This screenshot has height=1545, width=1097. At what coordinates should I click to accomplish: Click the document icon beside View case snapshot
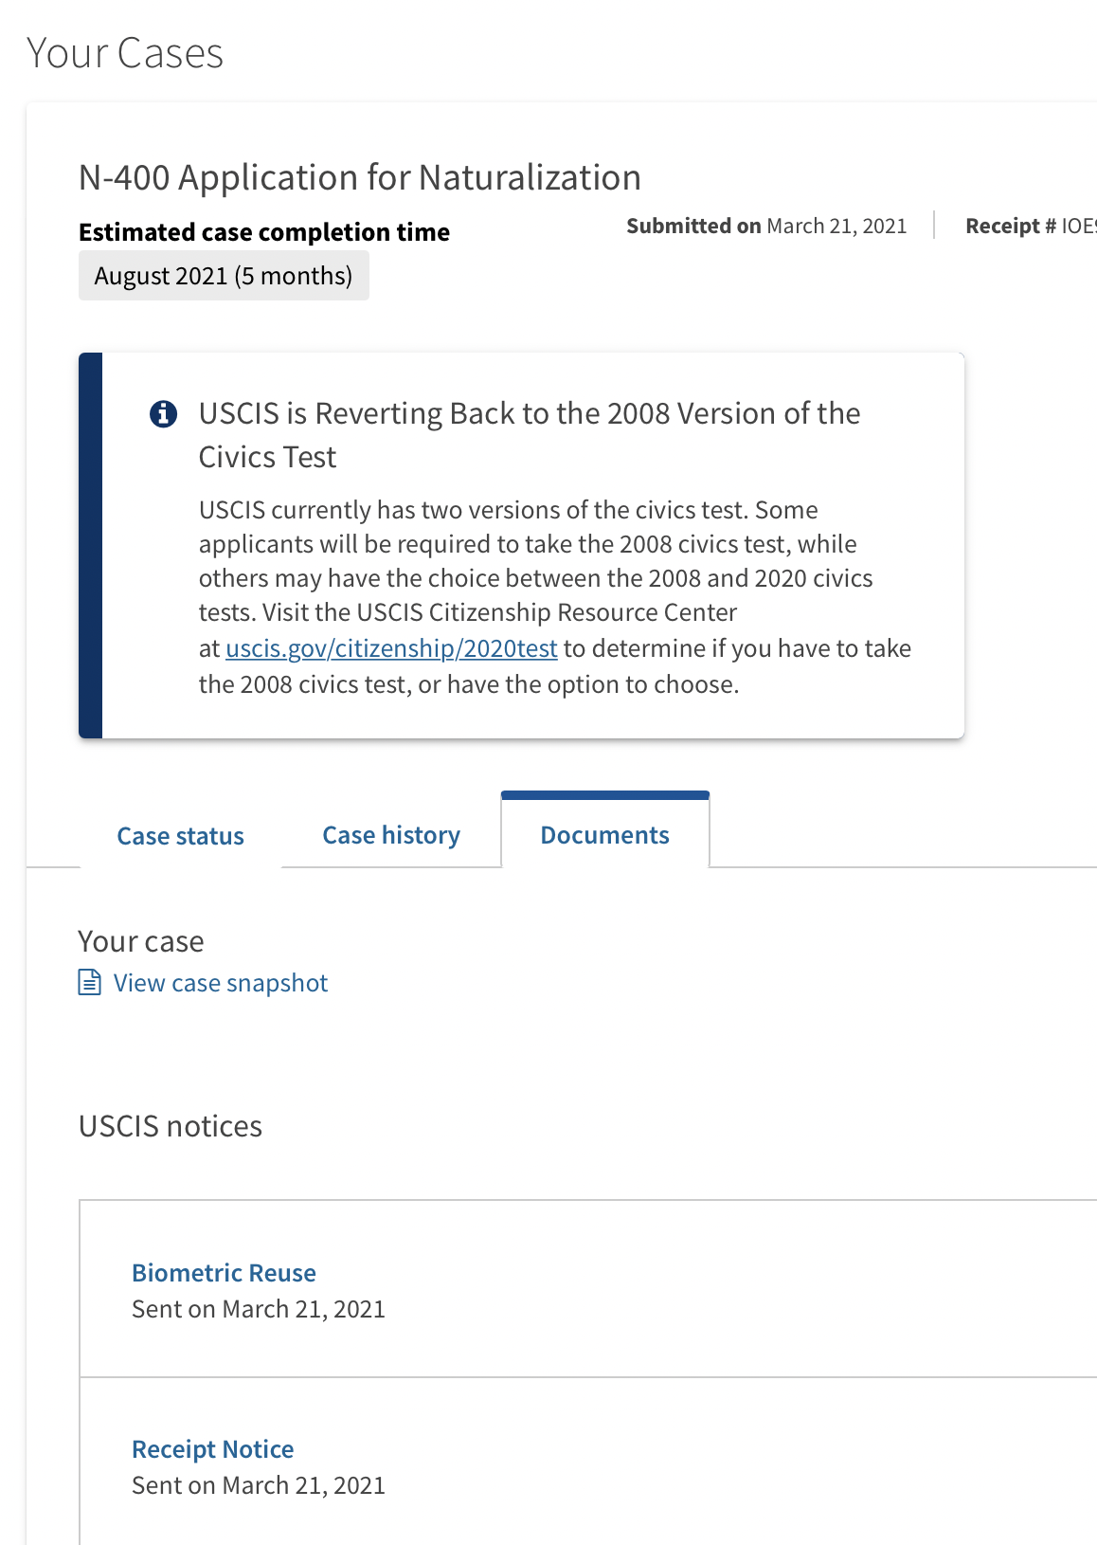89,982
